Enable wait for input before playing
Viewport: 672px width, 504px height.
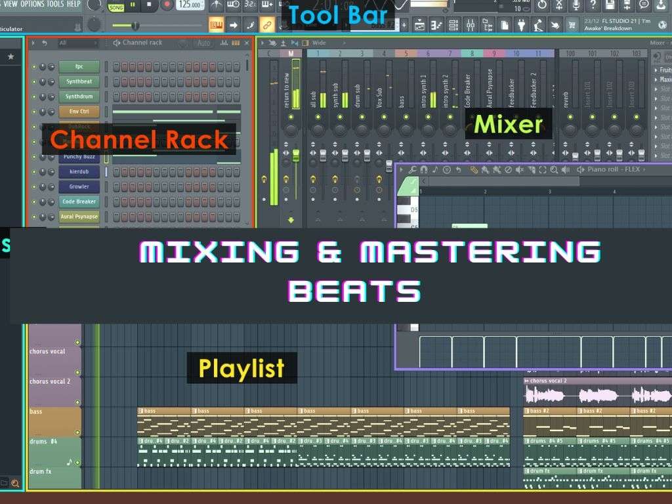233,5
